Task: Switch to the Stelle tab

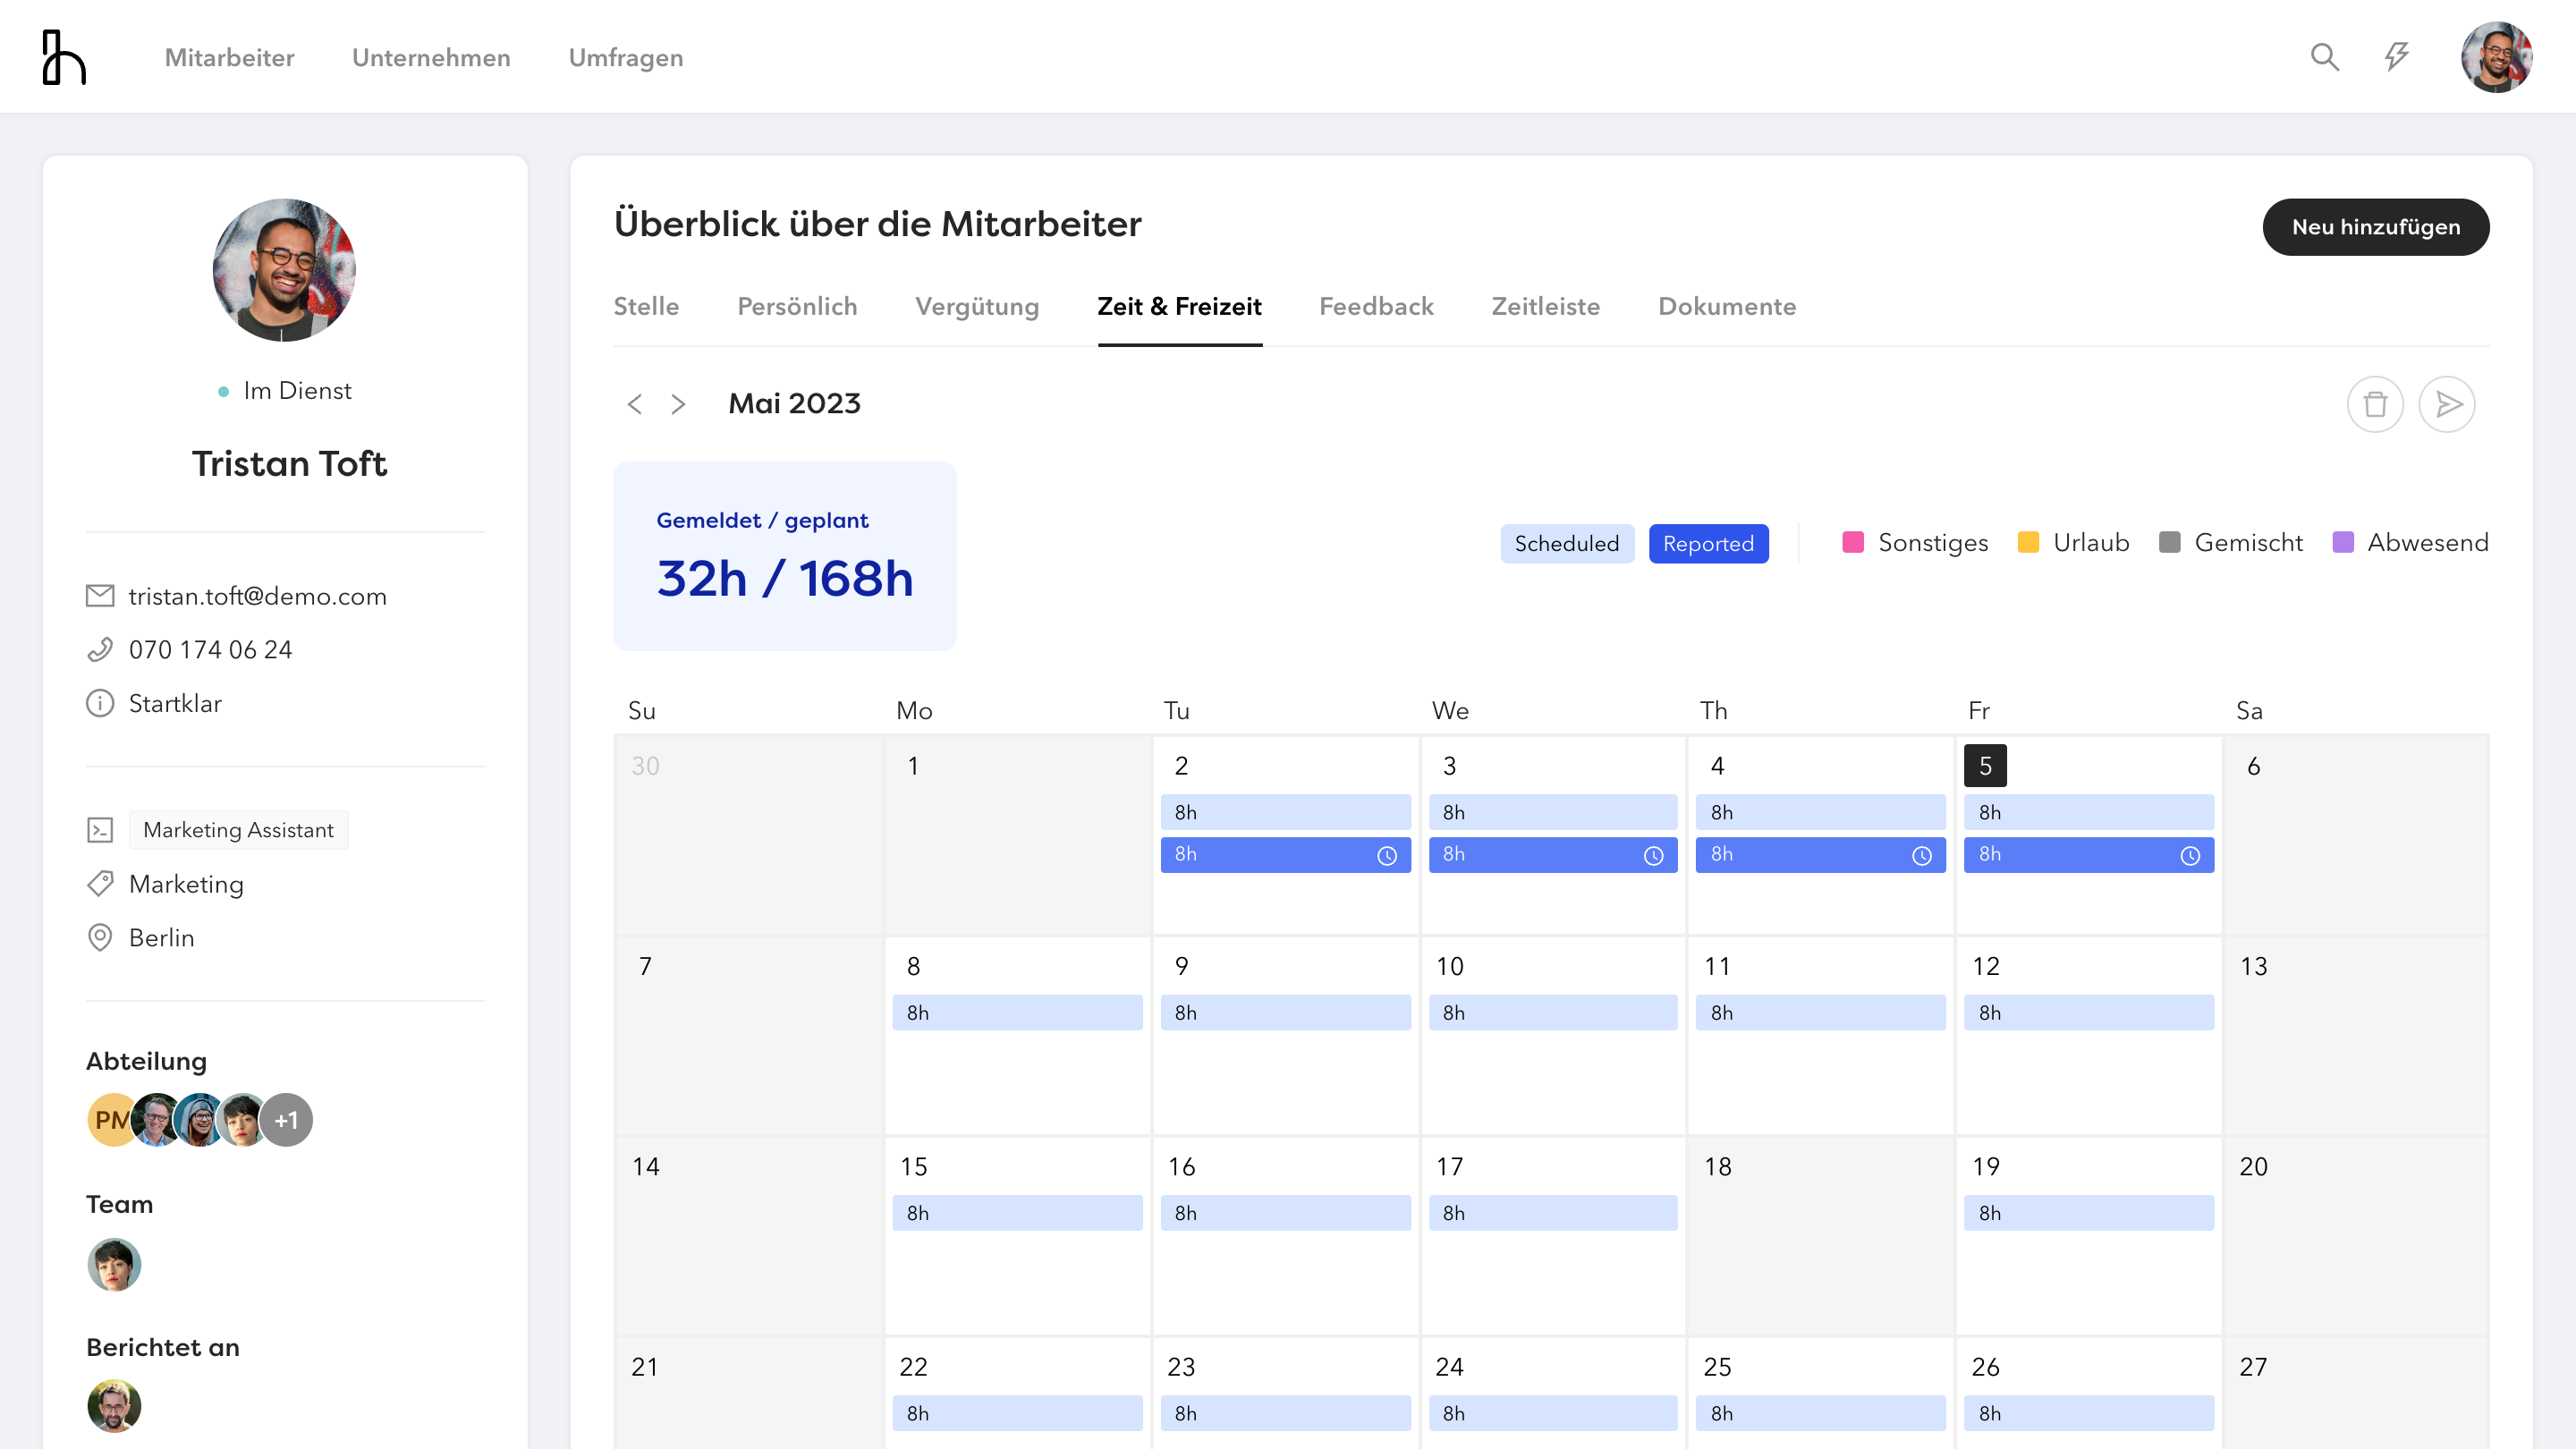Action: pyautogui.click(x=646, y=306)
